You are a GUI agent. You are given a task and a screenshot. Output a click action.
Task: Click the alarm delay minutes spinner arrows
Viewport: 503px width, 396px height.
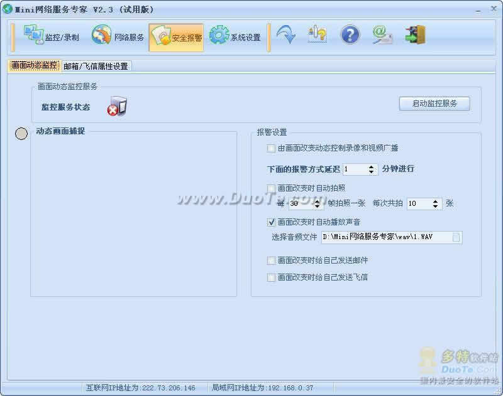371,169
